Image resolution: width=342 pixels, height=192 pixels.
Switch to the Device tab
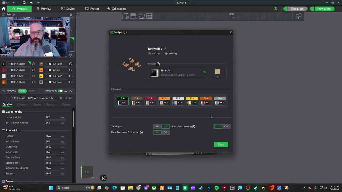(x=68, y=9)
